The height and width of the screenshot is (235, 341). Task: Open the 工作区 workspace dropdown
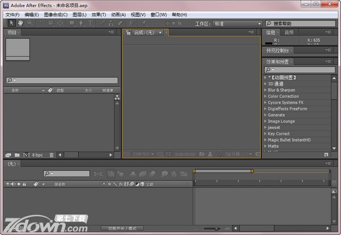click(237, 24)
